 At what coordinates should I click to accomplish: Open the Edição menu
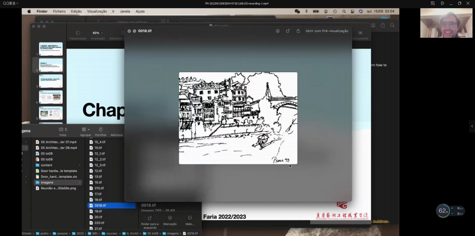(76, 11)
